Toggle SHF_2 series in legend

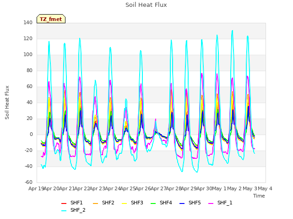click(73, 210)
